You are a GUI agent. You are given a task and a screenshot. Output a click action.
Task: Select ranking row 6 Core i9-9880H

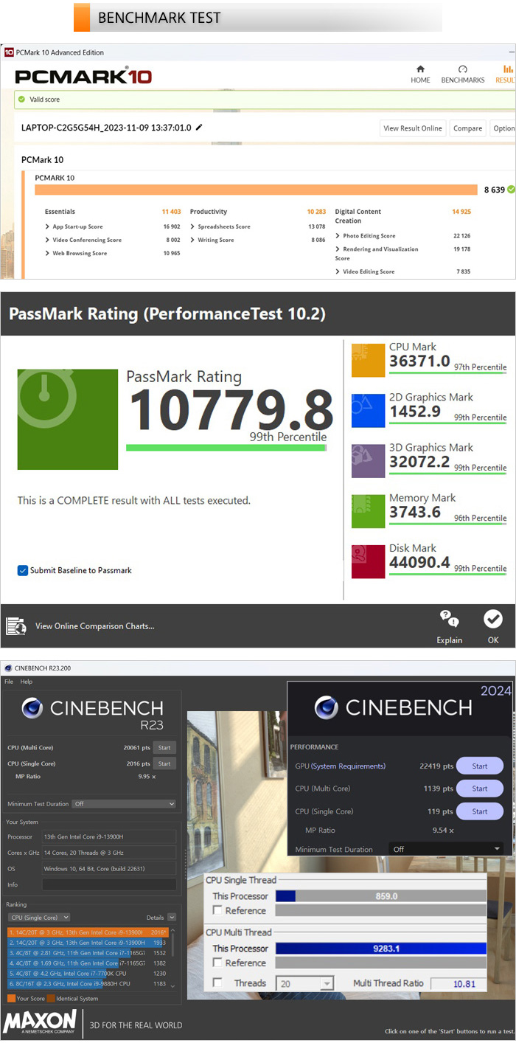88,983
